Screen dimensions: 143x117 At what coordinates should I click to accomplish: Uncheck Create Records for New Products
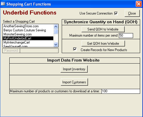click(75, 49)
